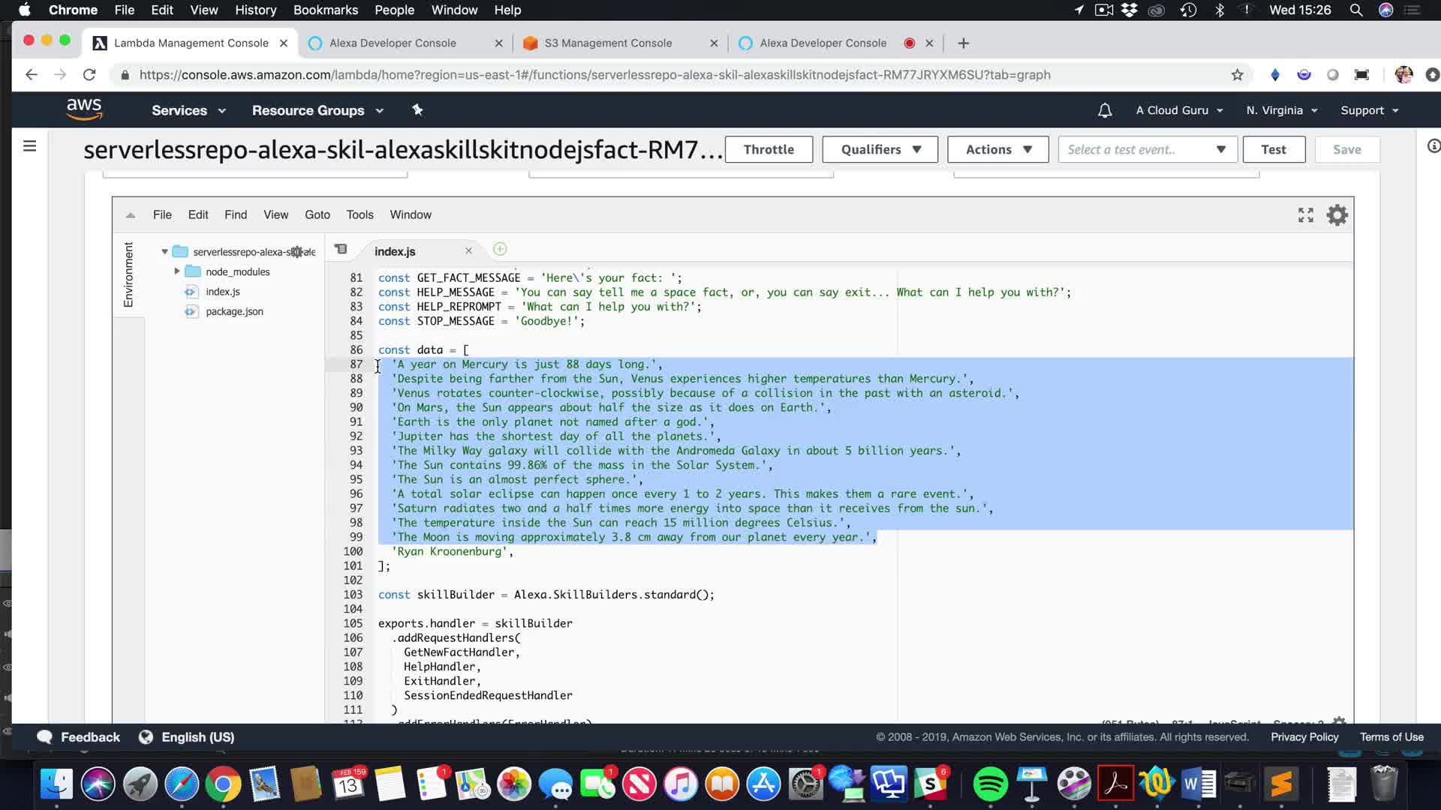The image size is (1441, 810).
Task: Click the Throttle button
Action: [769, 149]
